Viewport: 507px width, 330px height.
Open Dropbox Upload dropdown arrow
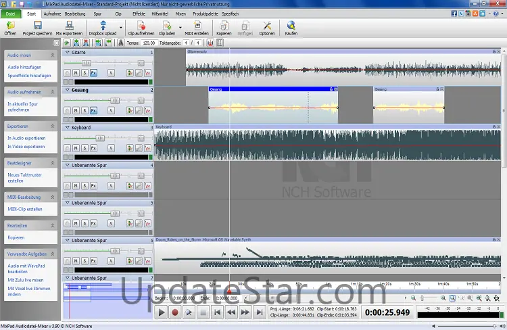coord(121,28)
